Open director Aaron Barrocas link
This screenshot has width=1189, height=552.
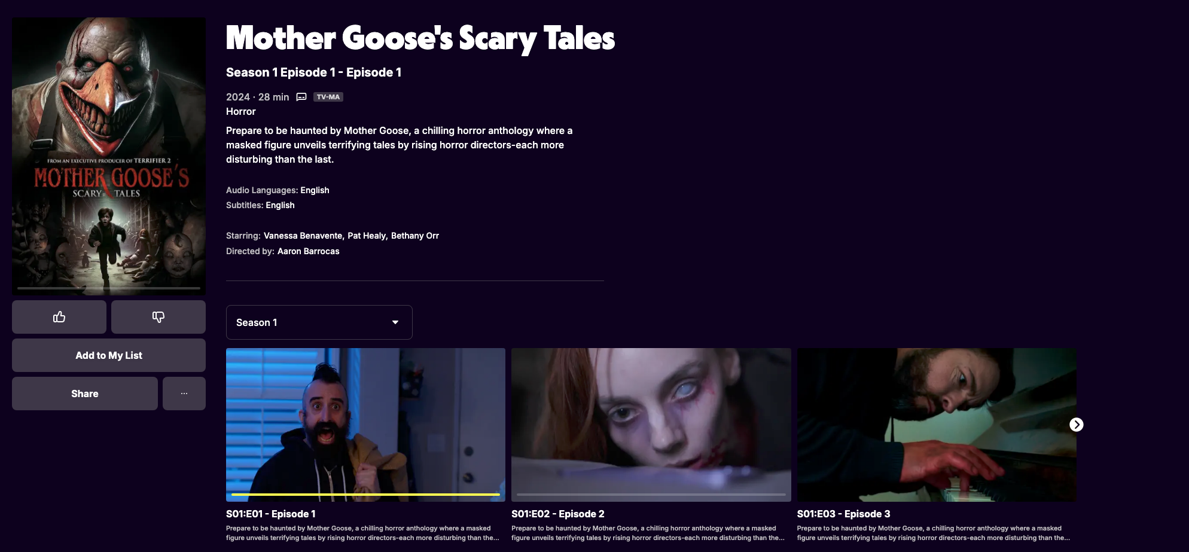(x=309, y=251)
